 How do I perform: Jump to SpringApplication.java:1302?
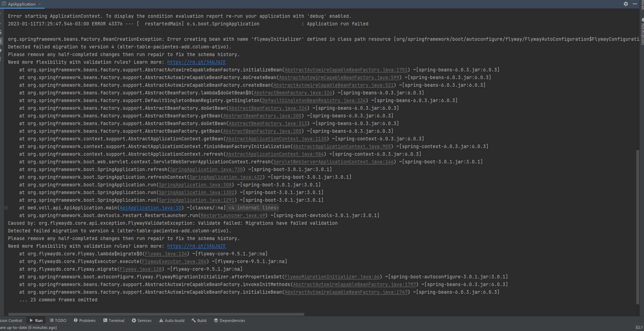pyautogui.click(x=197, y=192)
